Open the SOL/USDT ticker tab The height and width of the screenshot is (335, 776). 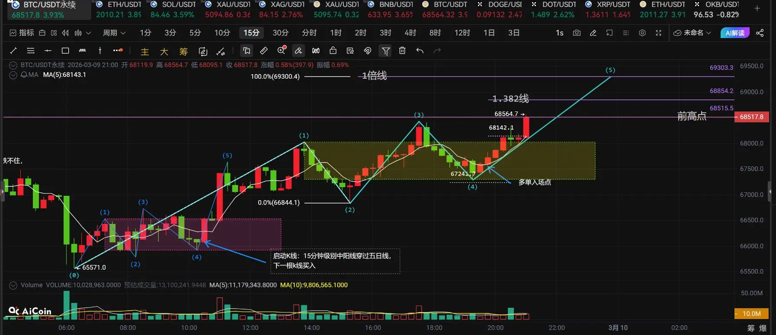[x=173, y=10]
